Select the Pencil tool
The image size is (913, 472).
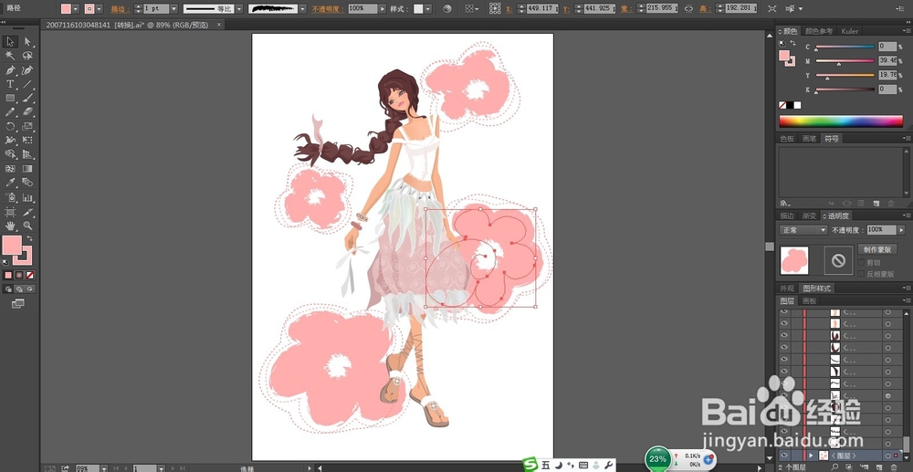click(x=10, y=111)
